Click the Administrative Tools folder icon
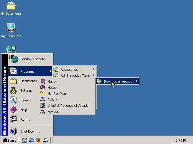 (x=56, y=75)
